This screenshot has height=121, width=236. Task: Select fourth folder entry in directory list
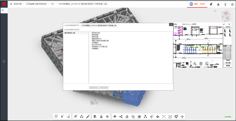pyautogui.click(x=96, y=39)
